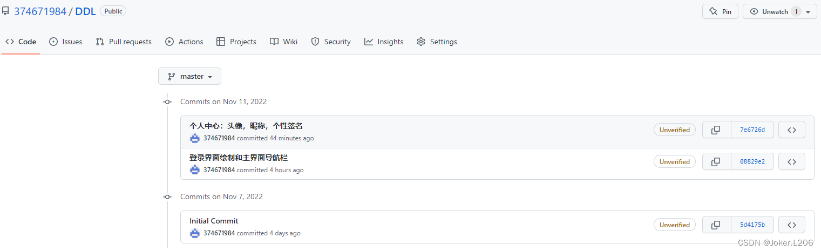Open the 'Initial Commit' commit
The width and height of the screenshot is (821, 251).
coord(214,221)
